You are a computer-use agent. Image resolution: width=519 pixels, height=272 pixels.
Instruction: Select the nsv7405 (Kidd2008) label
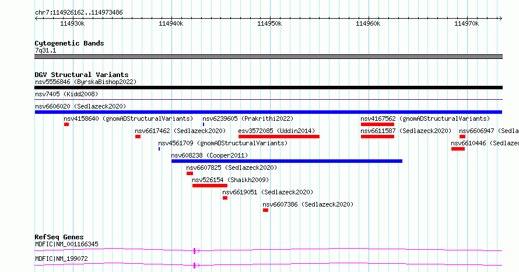coord(66,94)
